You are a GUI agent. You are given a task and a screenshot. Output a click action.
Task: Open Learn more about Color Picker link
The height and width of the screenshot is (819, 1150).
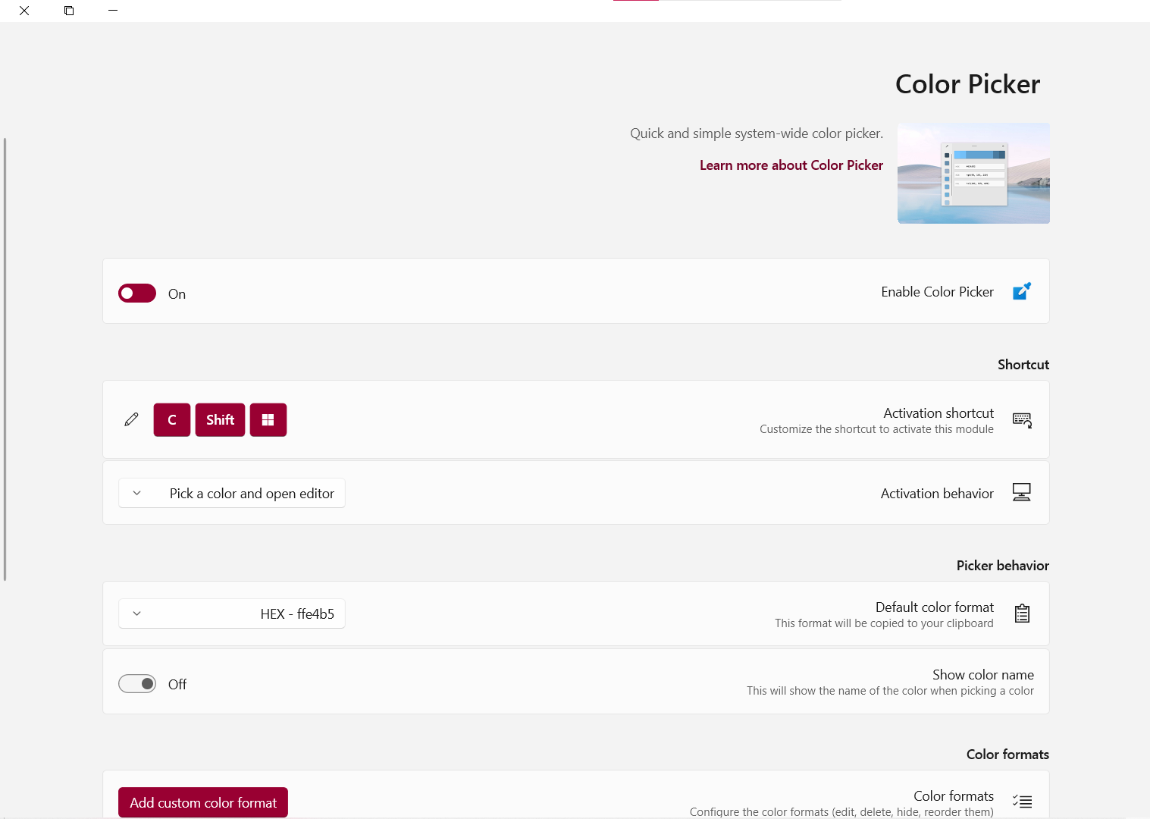point(791,165)
